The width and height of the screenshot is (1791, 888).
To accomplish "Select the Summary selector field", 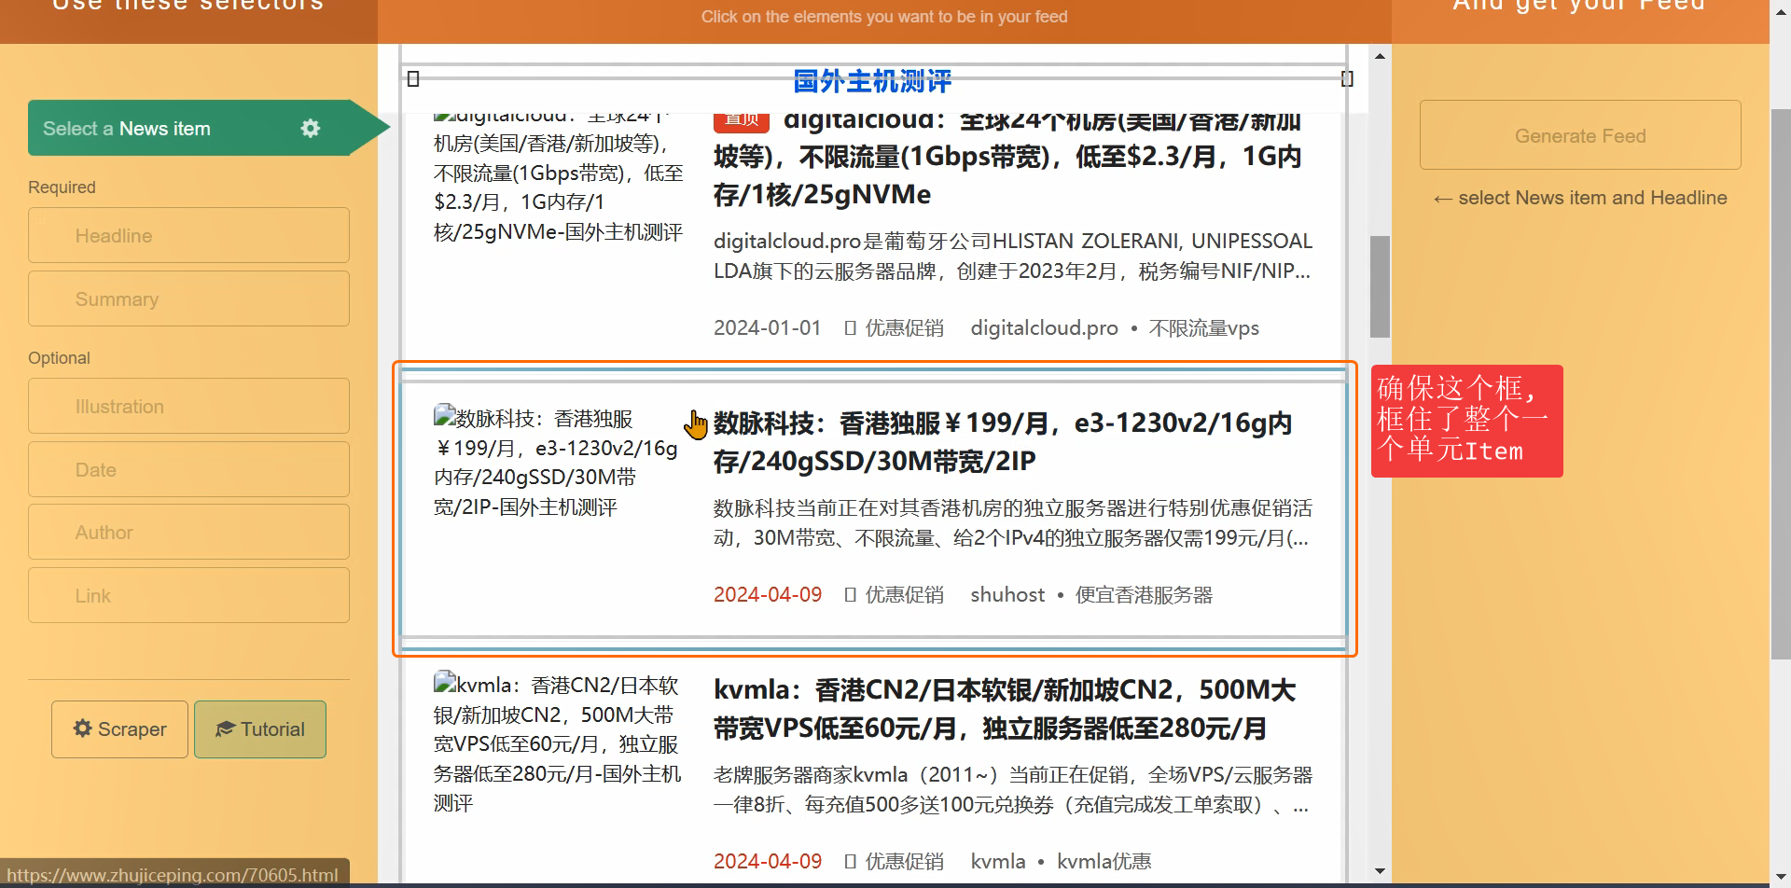I will (188, 299).
